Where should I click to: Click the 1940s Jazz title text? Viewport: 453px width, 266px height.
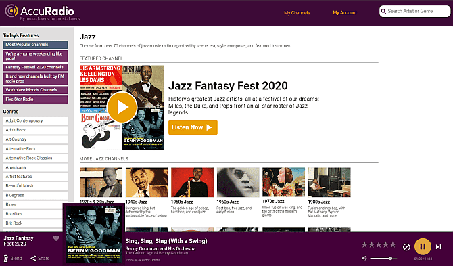point(136,202)
